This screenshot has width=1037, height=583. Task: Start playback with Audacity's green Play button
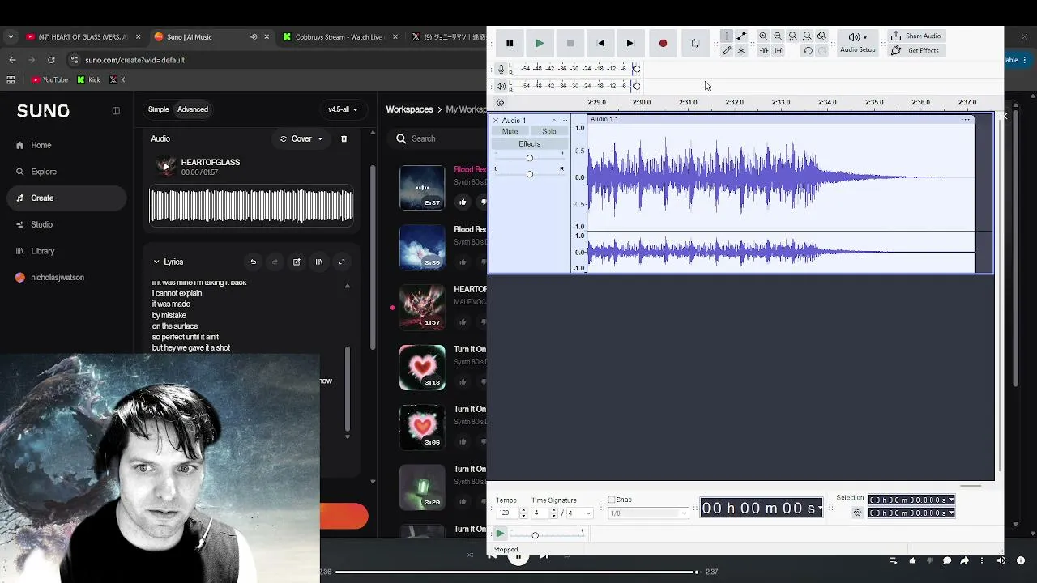pyautogui.click(x=540, y=43)
